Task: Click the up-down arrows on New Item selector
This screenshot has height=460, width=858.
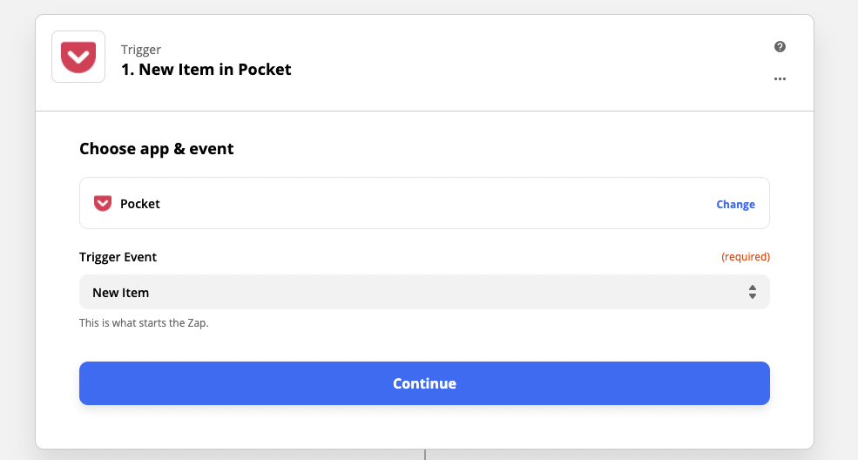Action: pyautogui.click(x=753, y=292)
